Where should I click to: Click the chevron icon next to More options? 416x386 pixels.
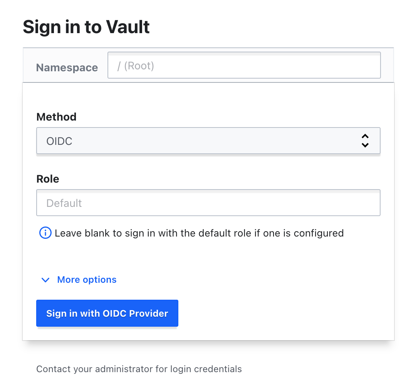pos(45,280)
